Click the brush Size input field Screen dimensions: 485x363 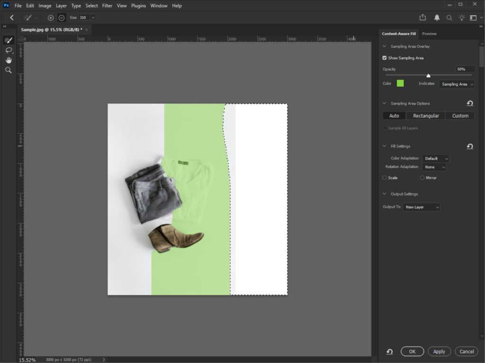[84, 17]
